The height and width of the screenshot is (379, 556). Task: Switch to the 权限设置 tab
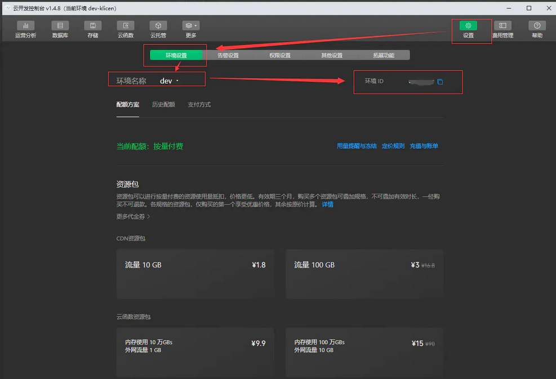[280, 55]
